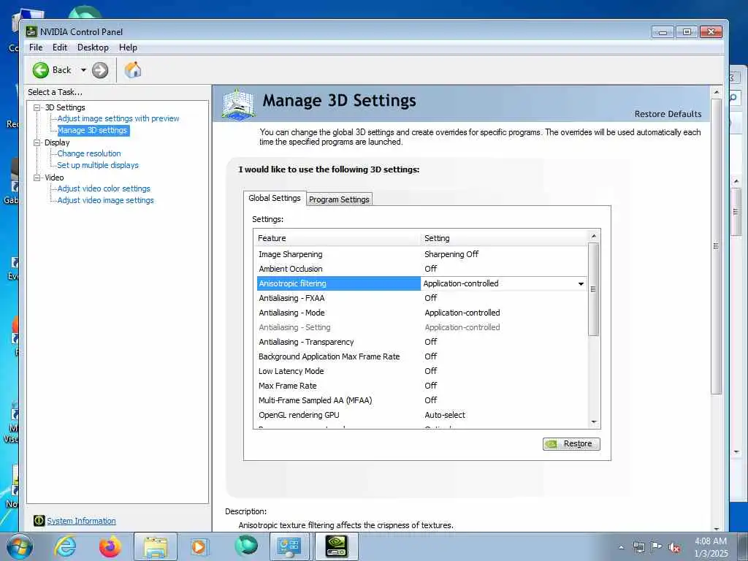Open Set up multiple displays task
The image size is (748, 561).
coord(98,165)
